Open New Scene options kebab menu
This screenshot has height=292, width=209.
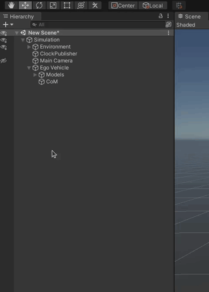point(169,33)
